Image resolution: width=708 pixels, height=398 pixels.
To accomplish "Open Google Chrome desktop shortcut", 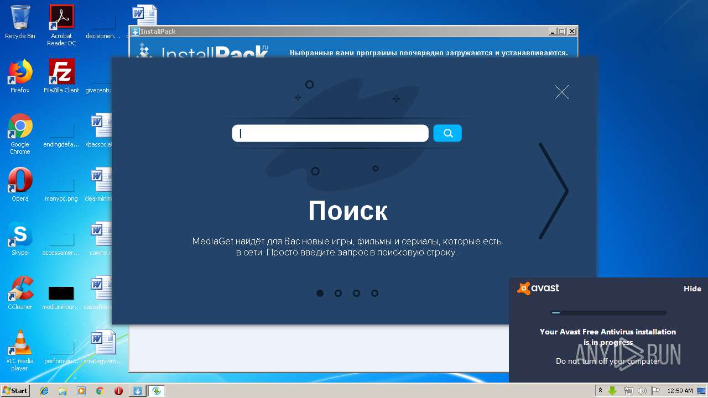I will coord(20,134).
